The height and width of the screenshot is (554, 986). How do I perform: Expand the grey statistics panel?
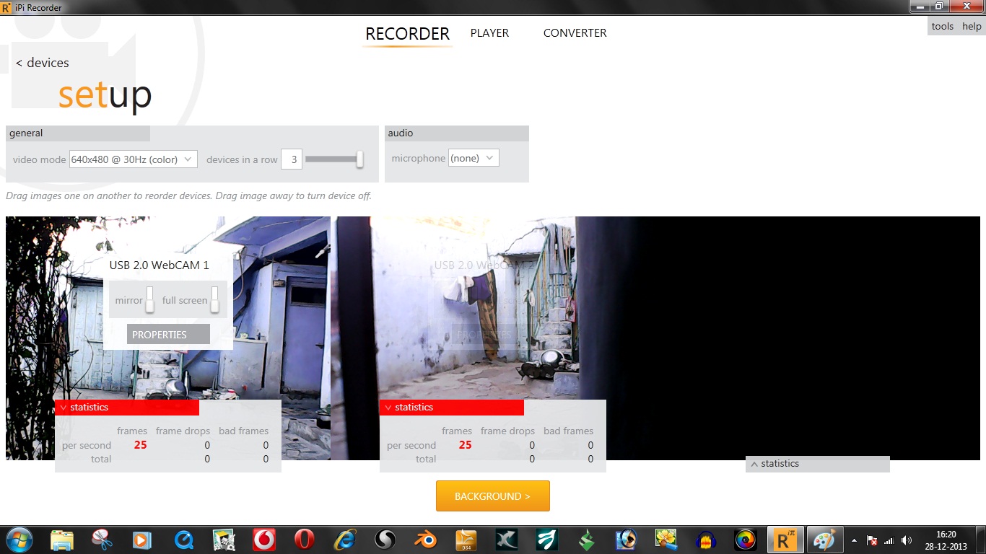818,464
